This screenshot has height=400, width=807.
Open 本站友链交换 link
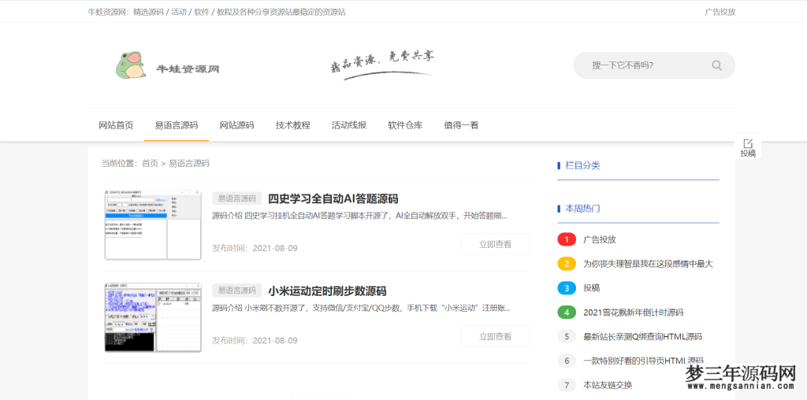click(608, 385)
